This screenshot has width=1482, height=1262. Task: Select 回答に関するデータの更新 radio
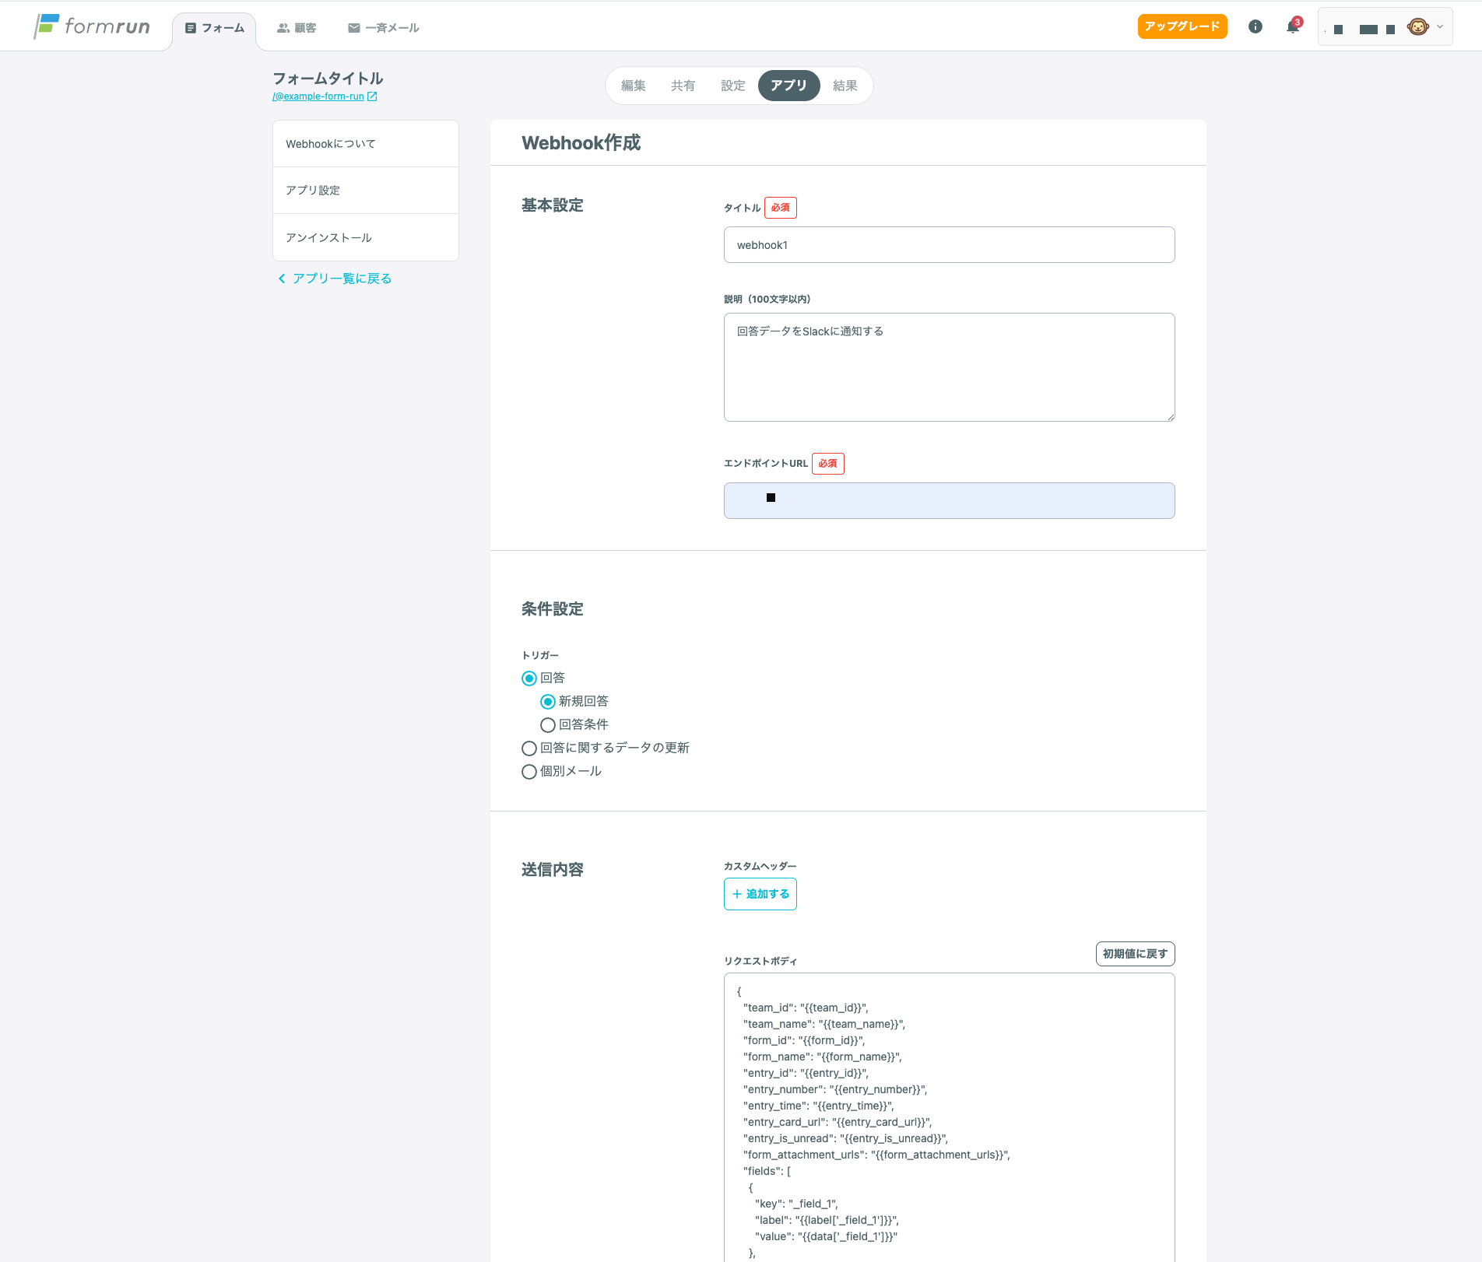[x=529, y=748]
